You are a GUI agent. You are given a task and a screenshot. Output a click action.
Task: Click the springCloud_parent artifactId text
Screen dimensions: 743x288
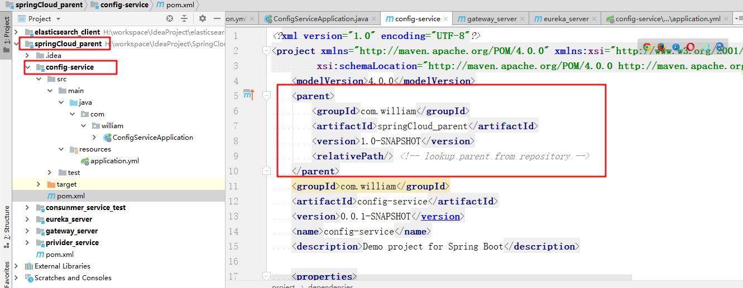pos(423,126)
